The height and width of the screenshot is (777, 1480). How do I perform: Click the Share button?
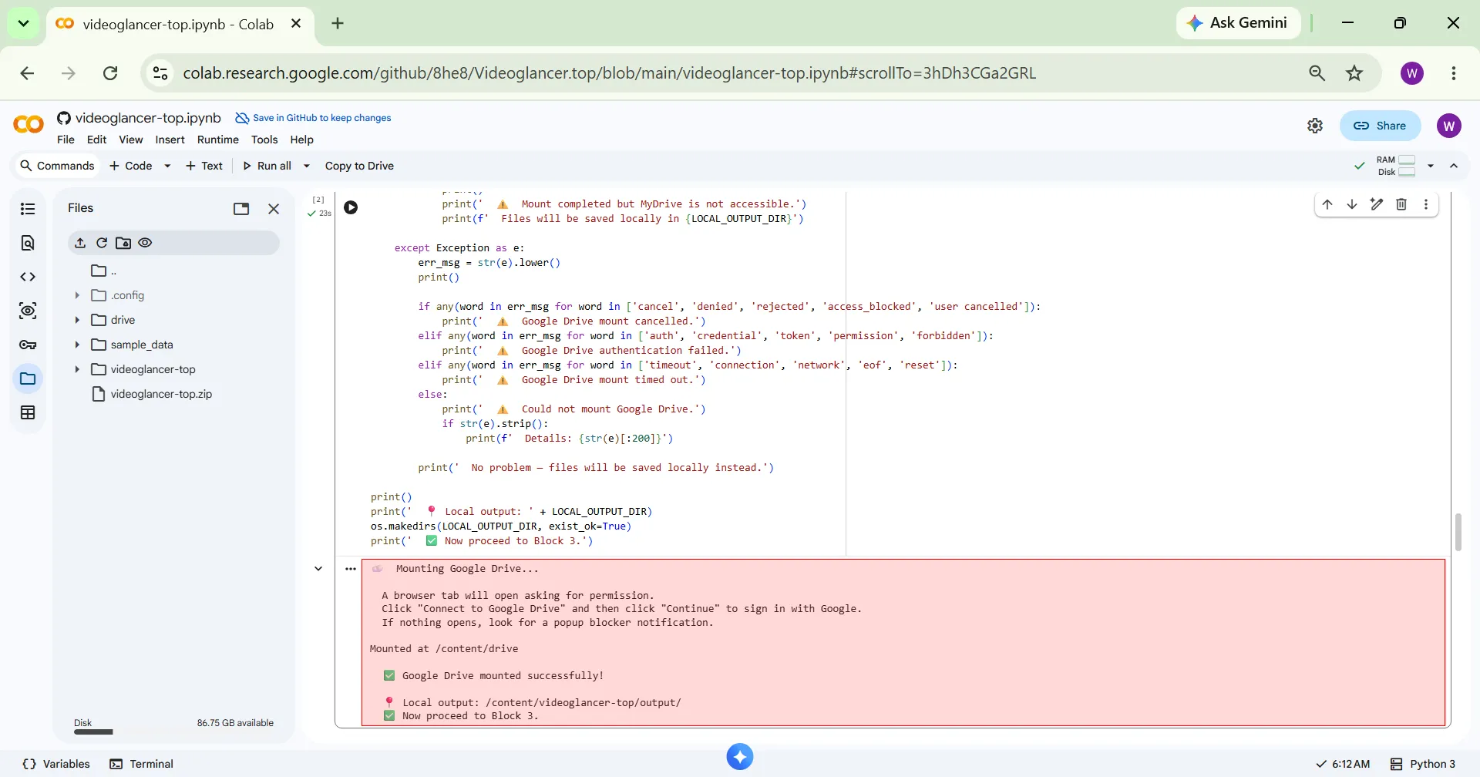click(1380, 126)
